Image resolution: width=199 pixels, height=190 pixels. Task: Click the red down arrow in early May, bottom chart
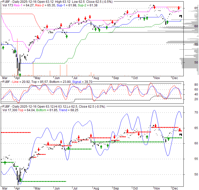pos(39,149)
